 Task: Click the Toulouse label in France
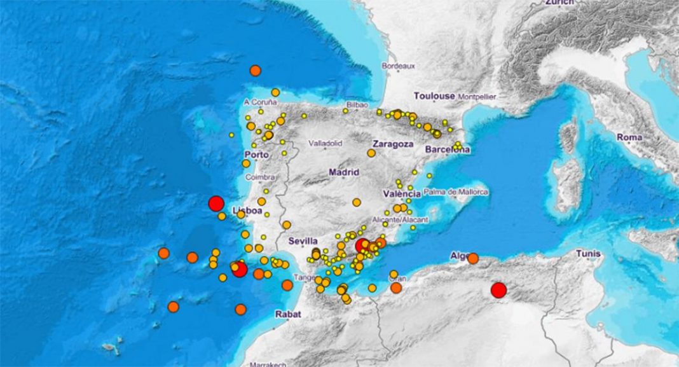click(434, 96)
